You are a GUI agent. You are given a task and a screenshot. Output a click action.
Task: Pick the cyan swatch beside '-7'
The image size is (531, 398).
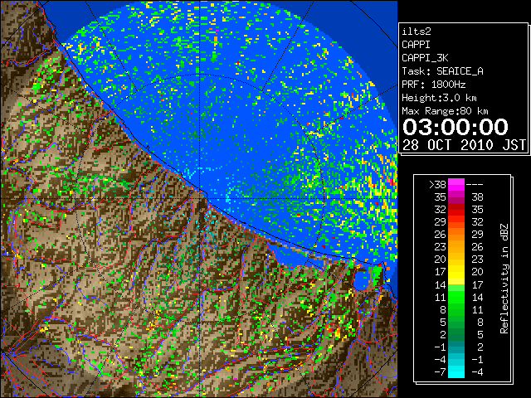tap(456, 372)
